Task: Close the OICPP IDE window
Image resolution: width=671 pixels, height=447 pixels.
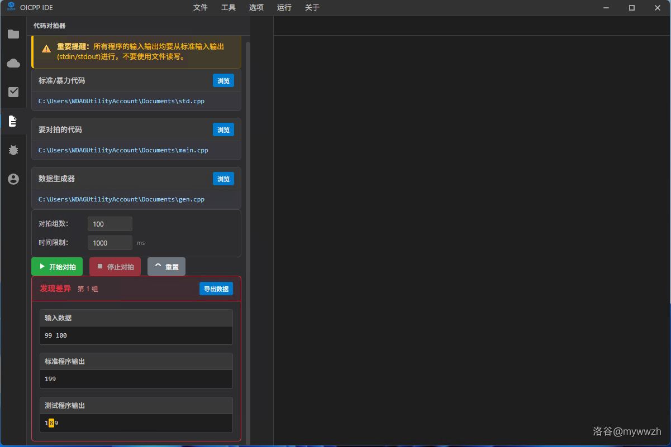Action: tap(658, 8)
